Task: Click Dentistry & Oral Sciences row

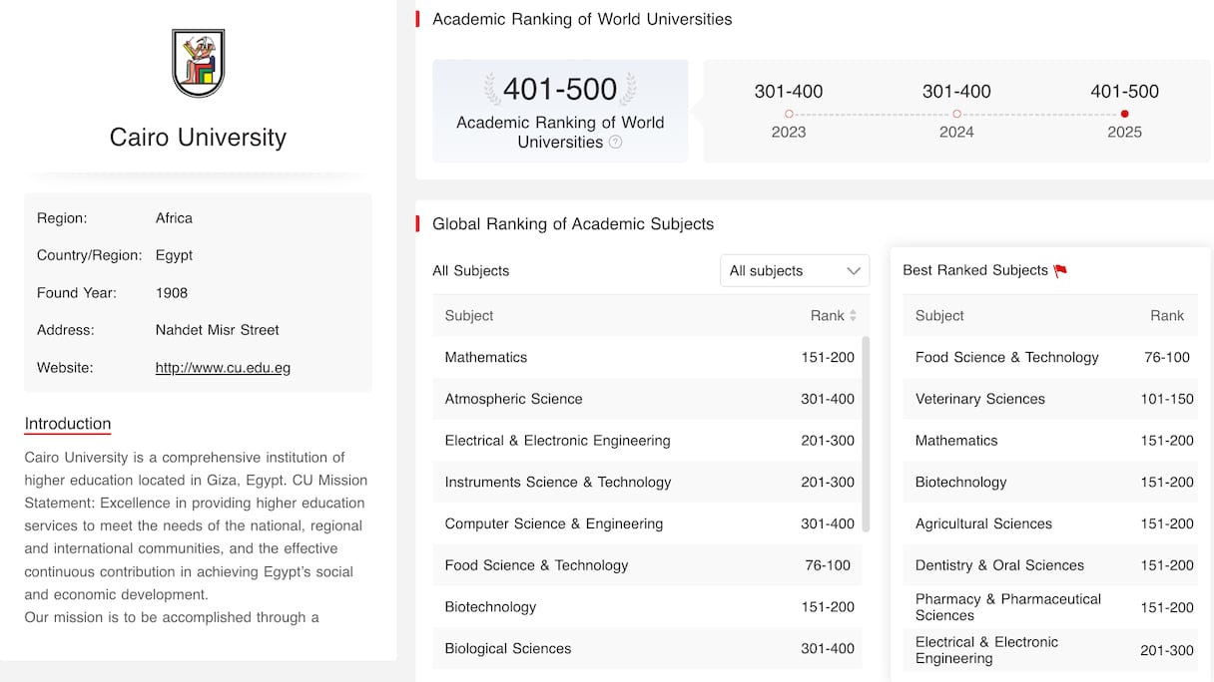Action: click(x=1048, y=565)
